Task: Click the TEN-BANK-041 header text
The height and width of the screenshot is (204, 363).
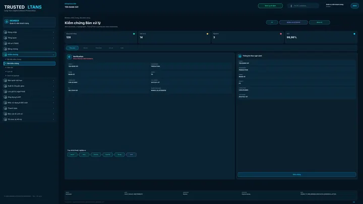Action: point(72,7)
